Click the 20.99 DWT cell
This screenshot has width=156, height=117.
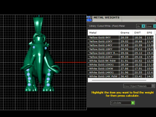click(x=139, y=45)
